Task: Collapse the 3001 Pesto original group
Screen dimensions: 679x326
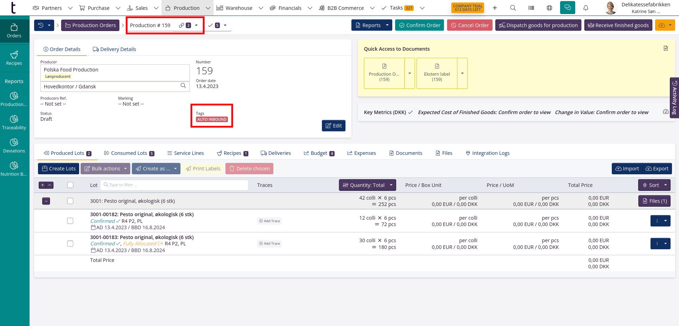Action: (x=46, y=201)
